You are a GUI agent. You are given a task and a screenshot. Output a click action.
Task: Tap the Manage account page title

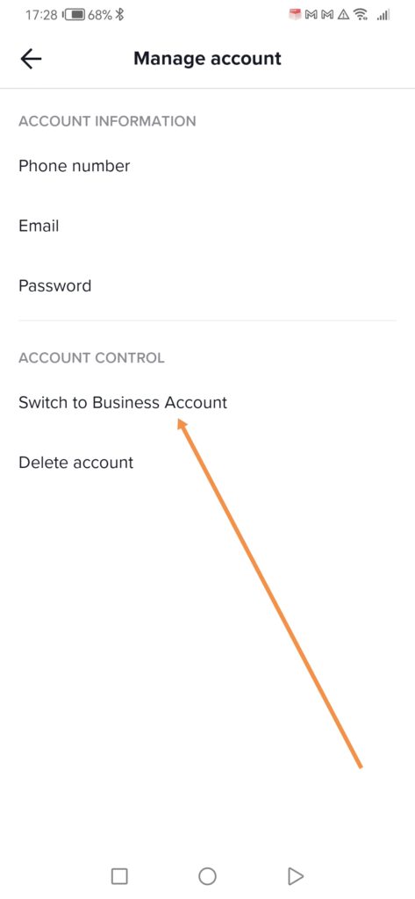(207, 59)
